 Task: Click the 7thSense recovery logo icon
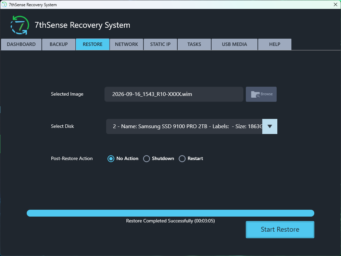pyautogui.click(x=20, y=25)
